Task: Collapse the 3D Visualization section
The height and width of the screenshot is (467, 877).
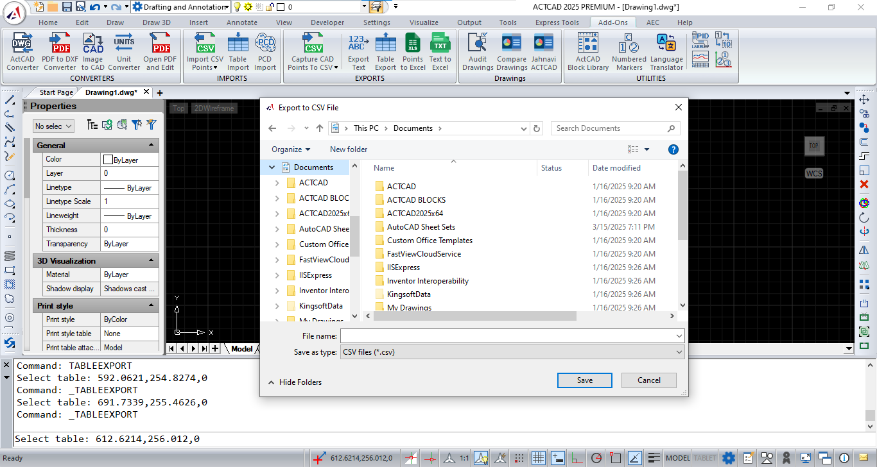Action: click(x=152, y=261)
